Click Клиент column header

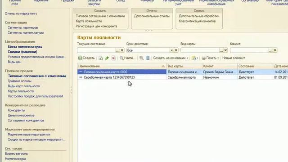[x=220, y=66]
